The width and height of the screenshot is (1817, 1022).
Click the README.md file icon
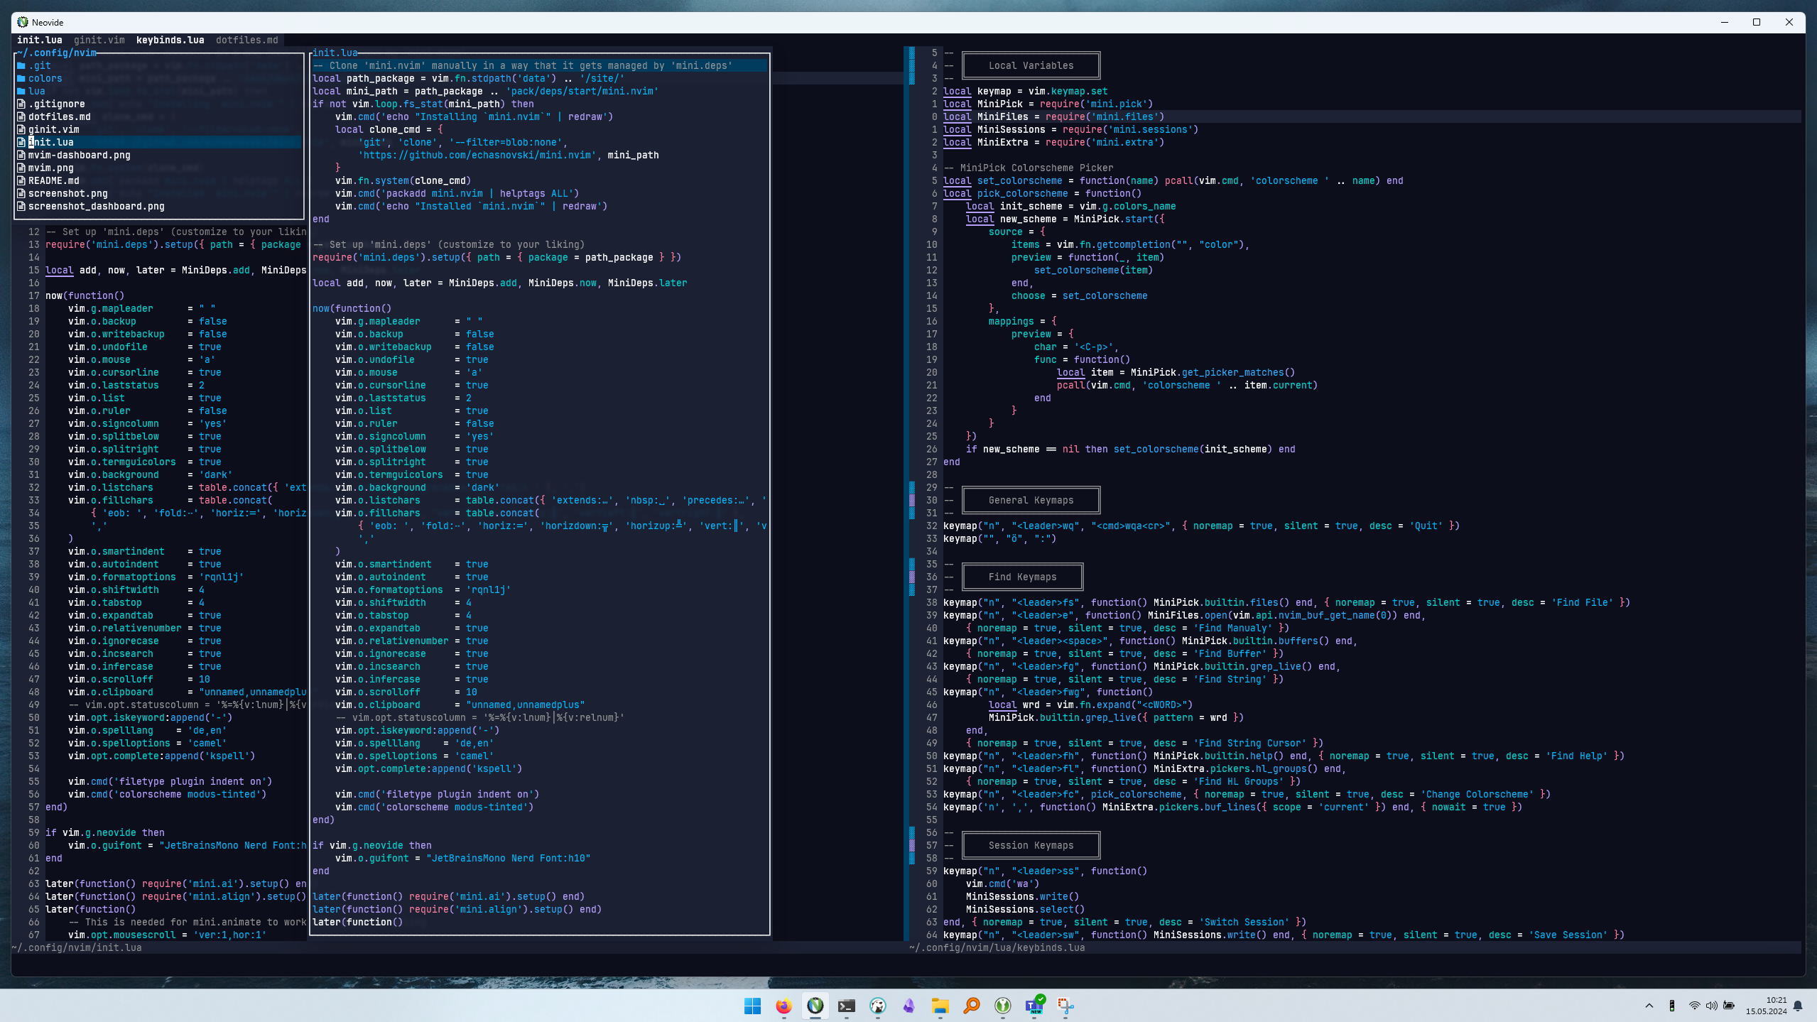pos(21,181)
